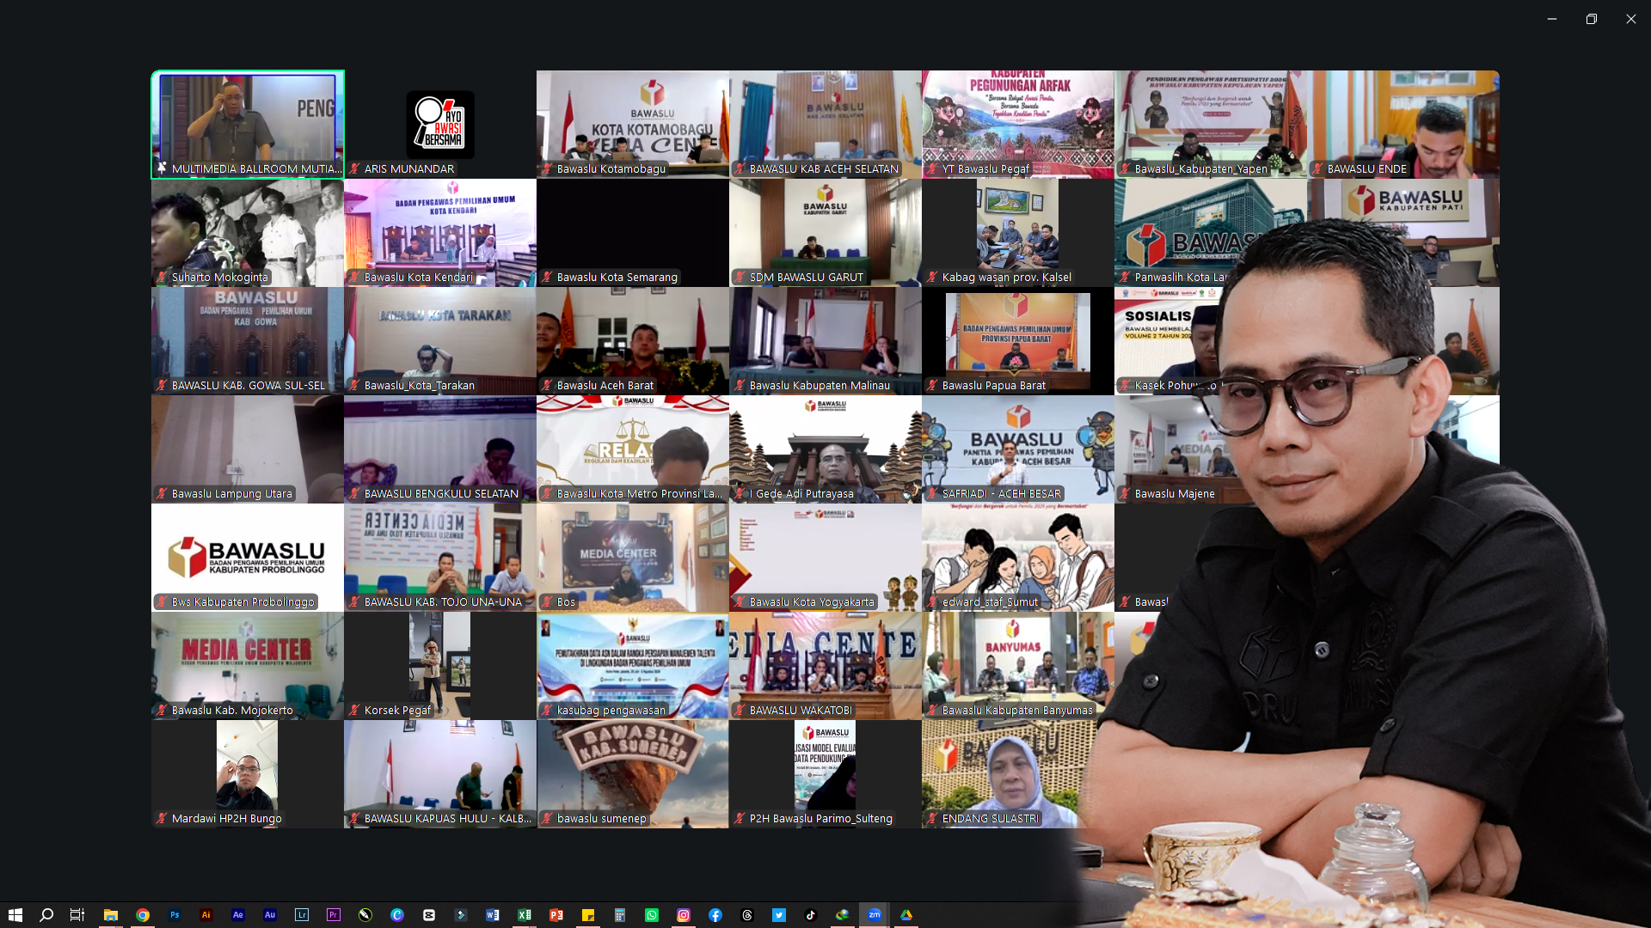Screen dimensions: 1651x928
Task: Click the name label 'Bawaslu Kota Yogyakarta'
Action: tap(812, 602)
